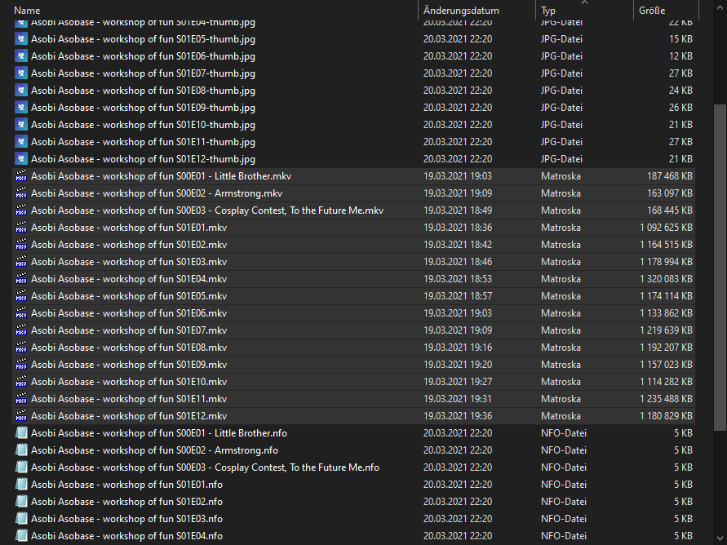Screen dimensions: 727x545
Task: Click the MKV icon of S00E01 Little Brother.mkv
Action: pos(21,176)
